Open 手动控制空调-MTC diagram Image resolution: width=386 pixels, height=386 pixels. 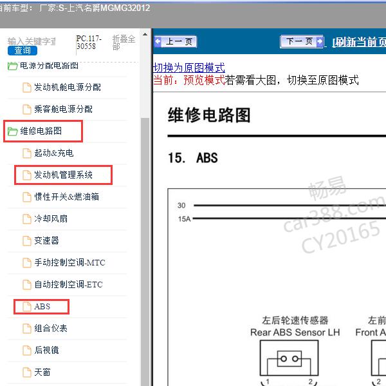pos(69,262)
